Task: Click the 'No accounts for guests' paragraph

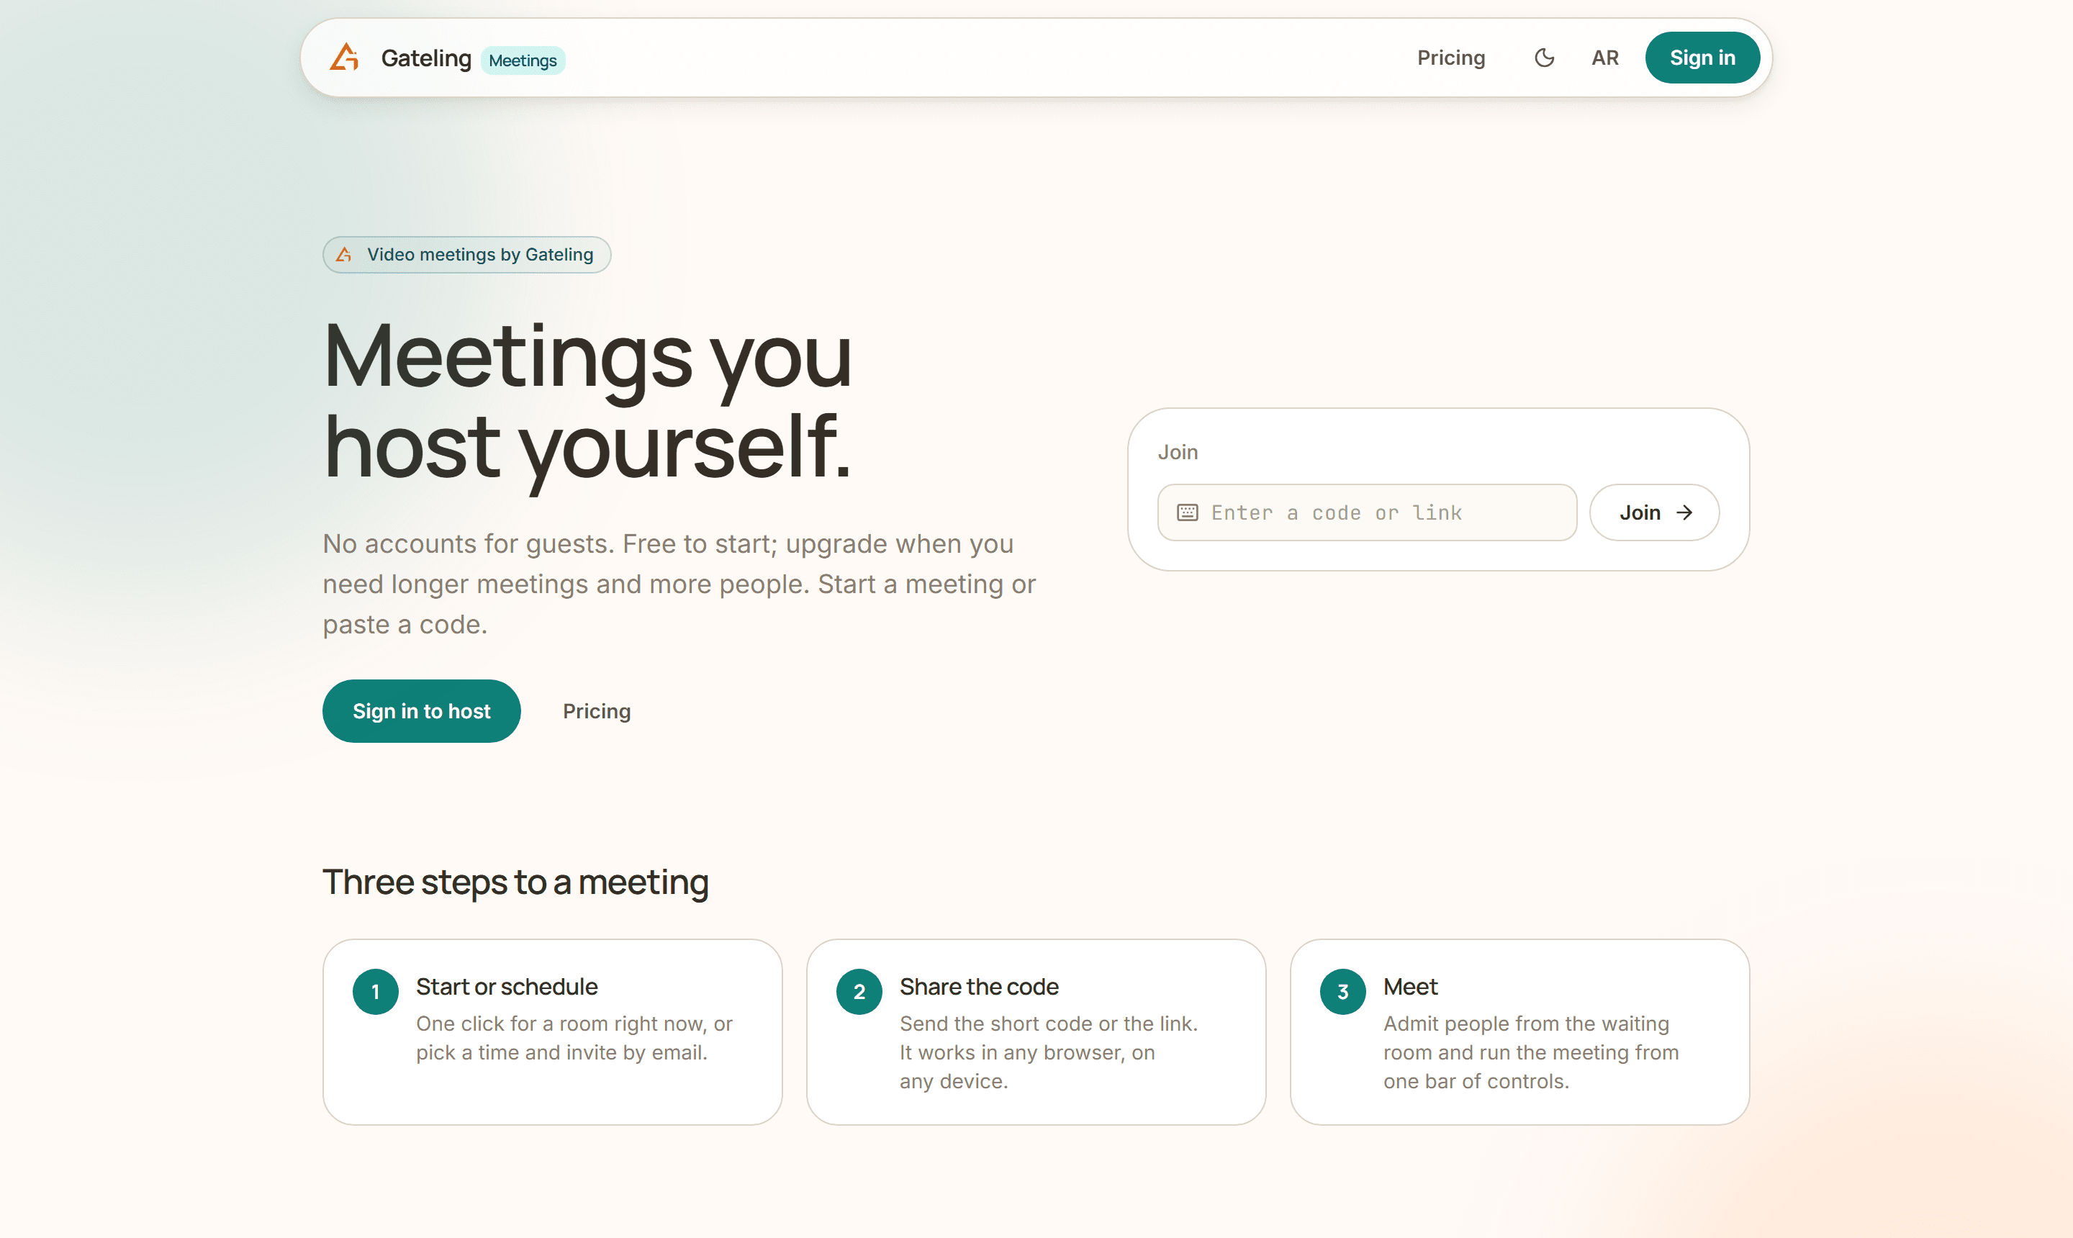Action: coord(679,583)
